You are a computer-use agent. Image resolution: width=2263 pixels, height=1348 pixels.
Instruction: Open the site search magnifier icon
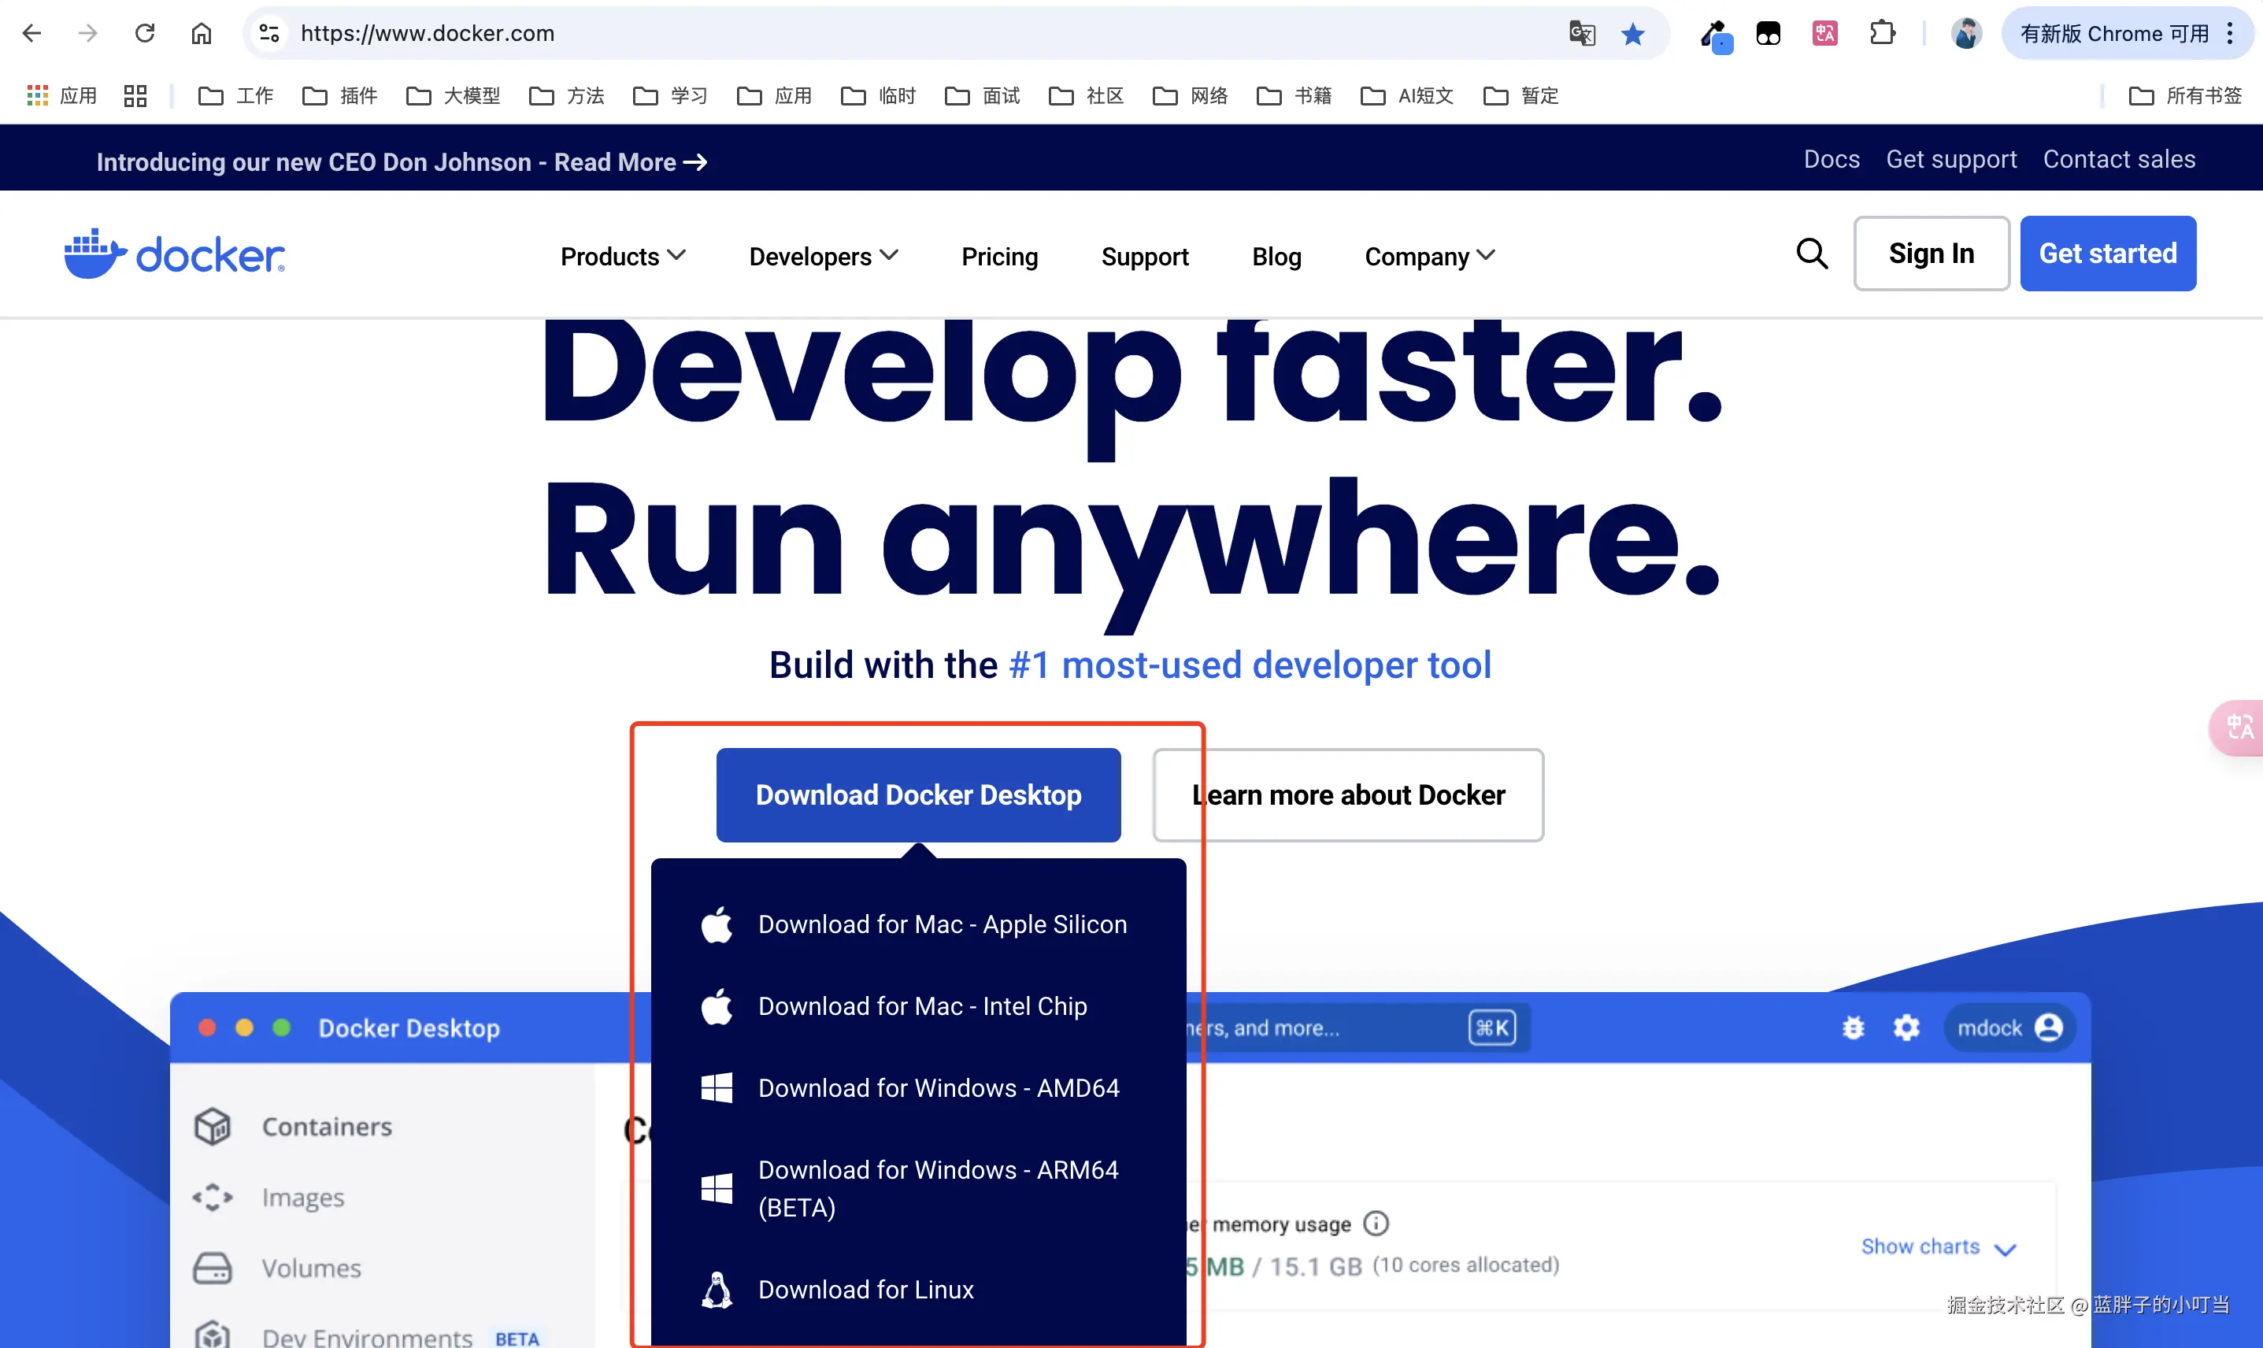(x=1811, y=254)
